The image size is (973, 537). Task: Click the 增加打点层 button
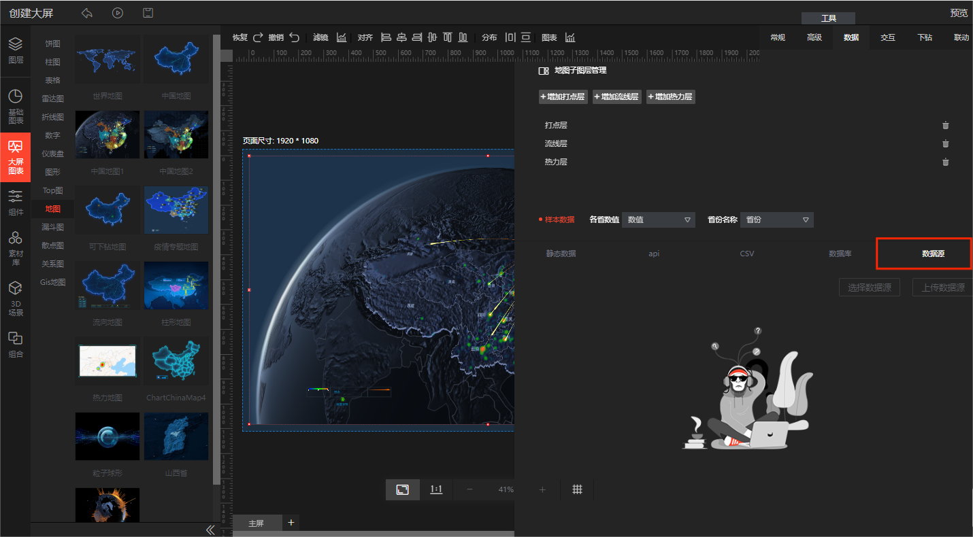563,97
